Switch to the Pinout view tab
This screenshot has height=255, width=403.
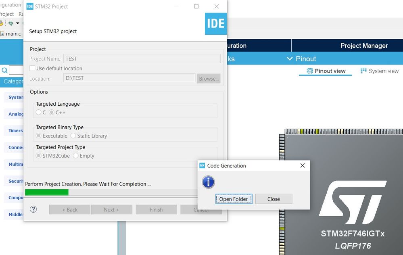click(326, 71)
